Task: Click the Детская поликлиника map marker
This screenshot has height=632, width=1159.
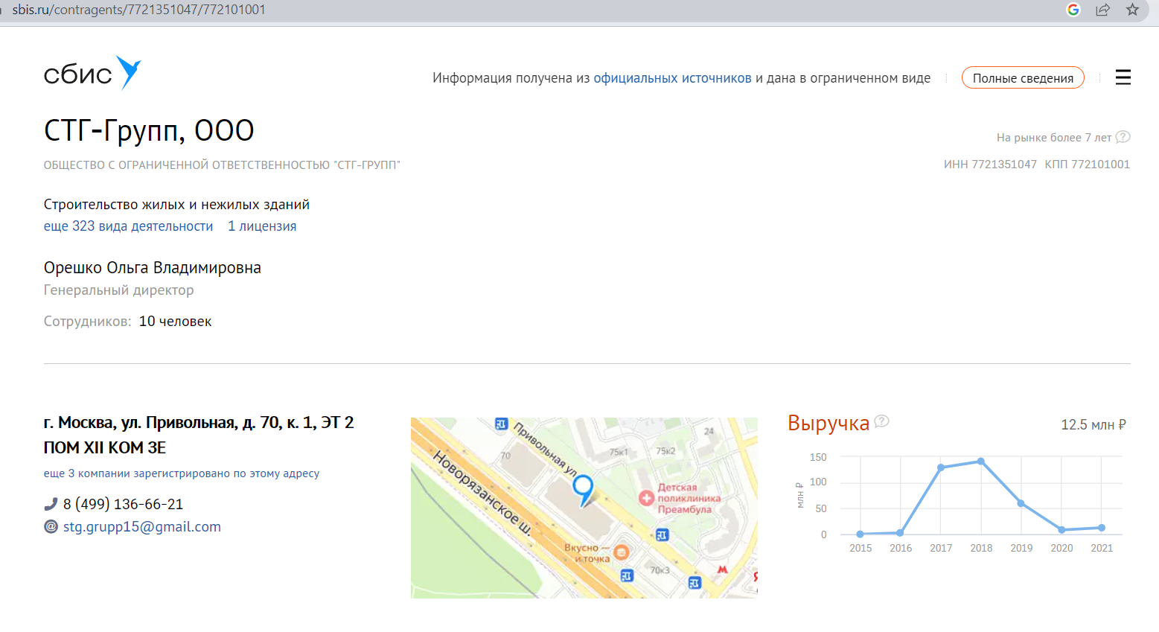Action: click(x=646, y=498)
